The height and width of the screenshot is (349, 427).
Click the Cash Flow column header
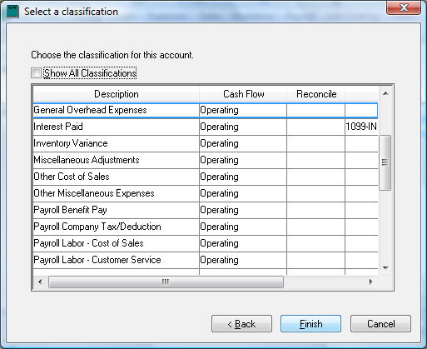243,94
